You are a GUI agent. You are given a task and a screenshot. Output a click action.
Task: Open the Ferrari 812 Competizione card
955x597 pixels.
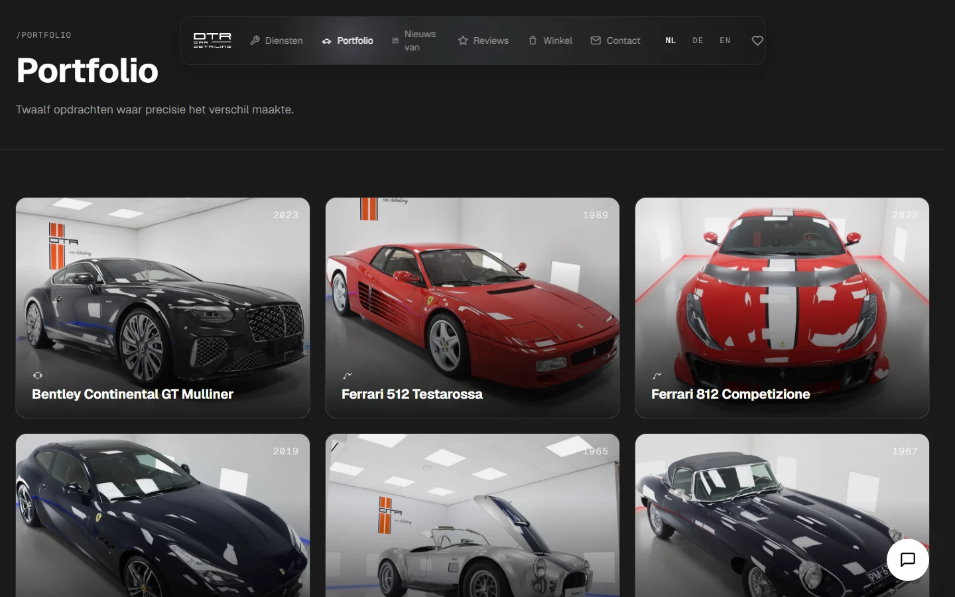click(782, 308)
